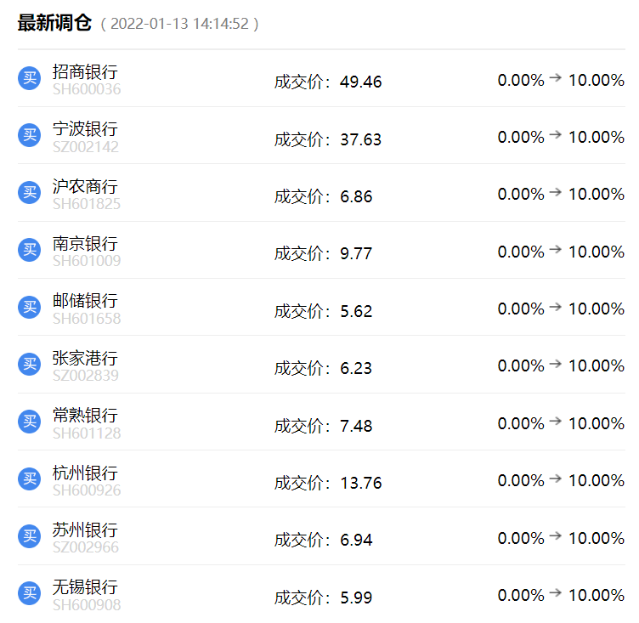Screen dimensions: 639x623
Task: Click the buy icon beside 无锡银行
Action: pyautogui.click(x=30, y=593)
